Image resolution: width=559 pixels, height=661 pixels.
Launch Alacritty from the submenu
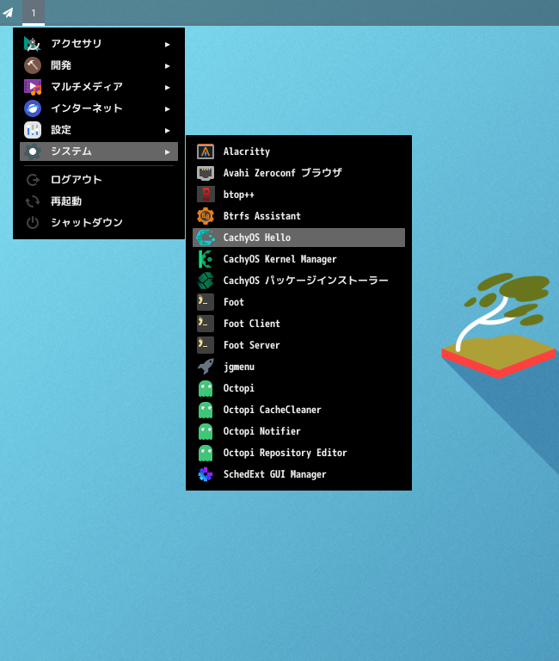pos(298,151)
